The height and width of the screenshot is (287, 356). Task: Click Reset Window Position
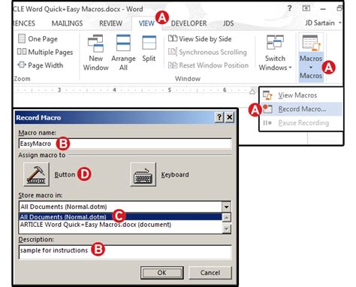[x=209, y=65]
